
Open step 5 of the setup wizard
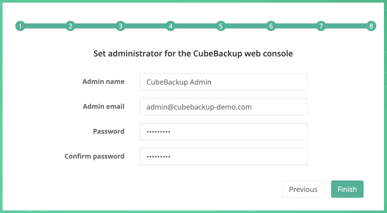point(221,26)
